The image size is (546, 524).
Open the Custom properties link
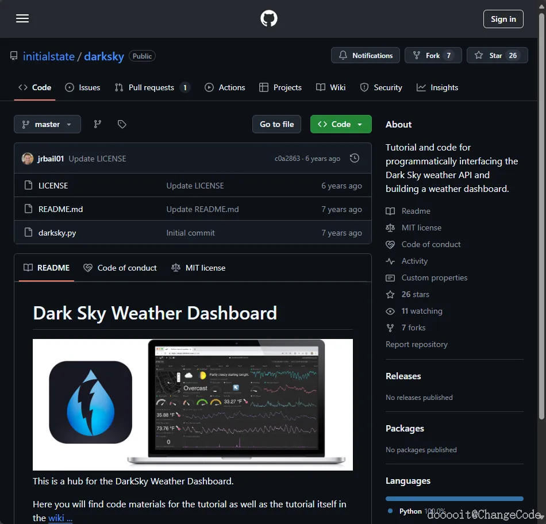[435, 278]
